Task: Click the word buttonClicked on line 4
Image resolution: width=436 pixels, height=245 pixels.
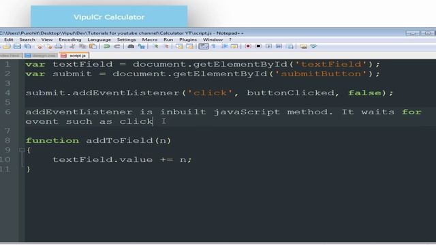Action: pyautogui.click(x=291, y=93)
